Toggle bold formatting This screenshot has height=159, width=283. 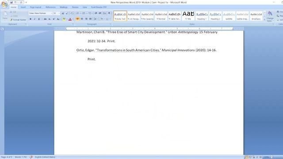(31, 19)
